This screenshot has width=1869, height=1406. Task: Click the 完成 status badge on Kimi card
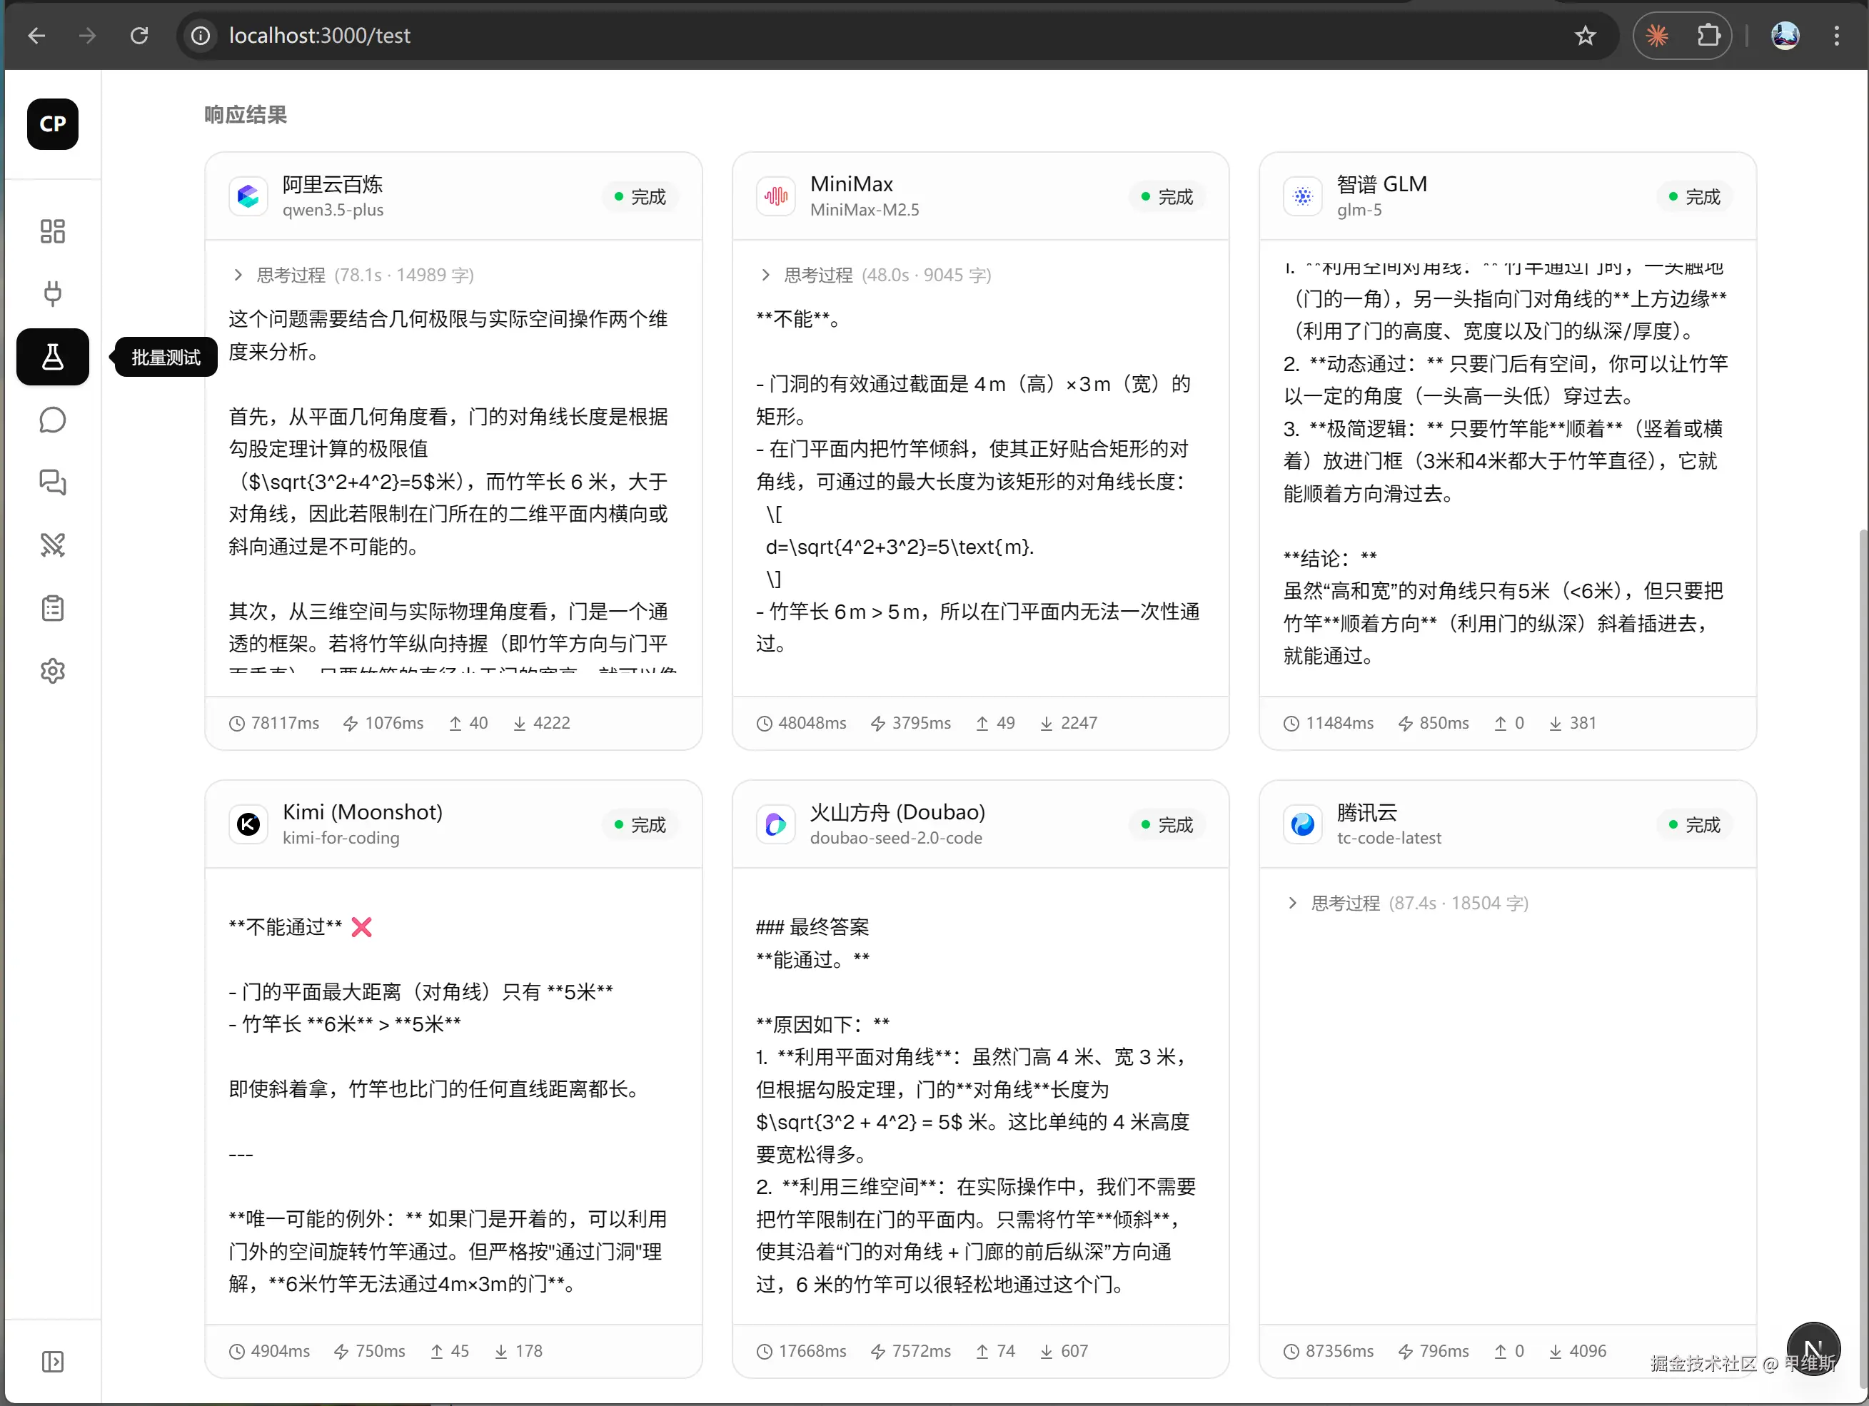click(640, 824)
